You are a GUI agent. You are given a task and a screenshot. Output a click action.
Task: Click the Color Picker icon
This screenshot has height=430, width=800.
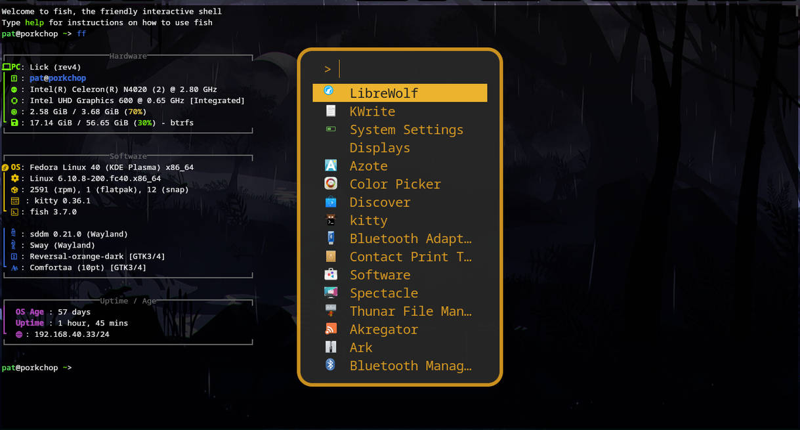coord(331,184)
